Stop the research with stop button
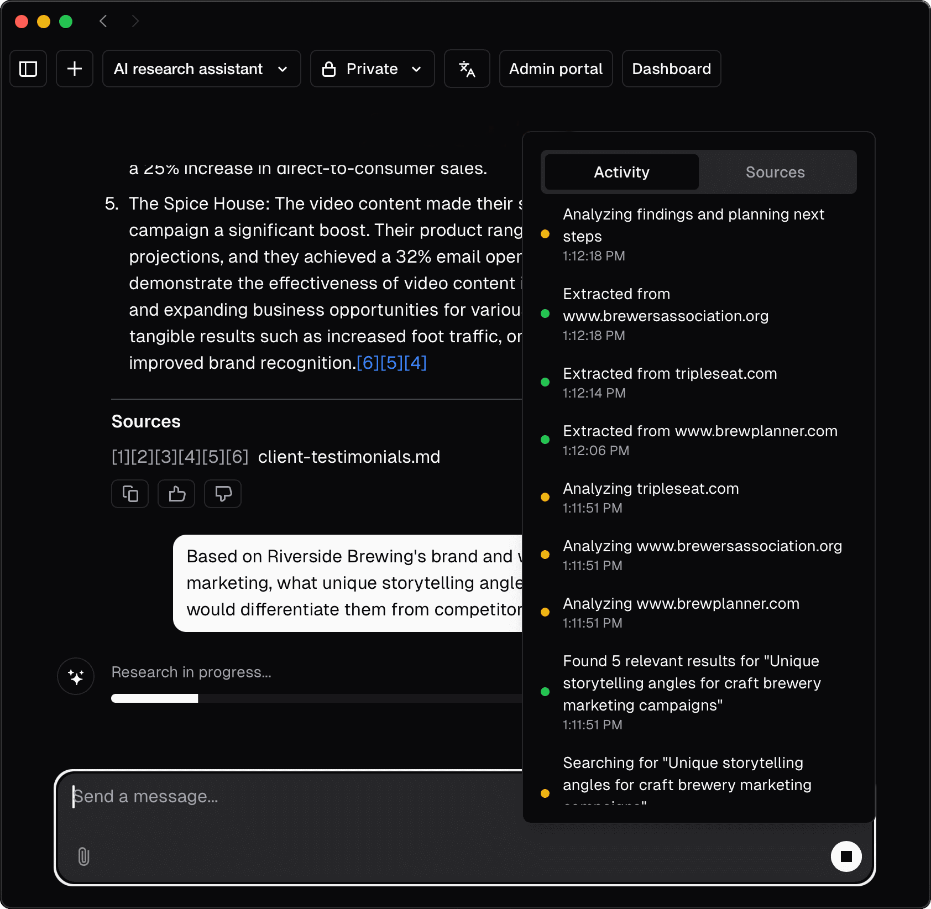Image resolution: width=931 pixels, height=909 pixels. pos(846,856)
